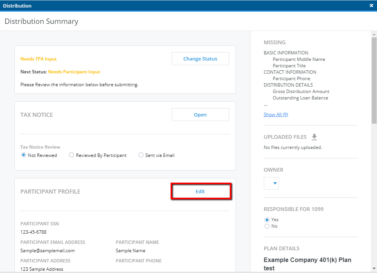Image resolution: width=377 pixels, height=273 pixels.
Task: Click the BASIC INFORMATION heading
Action: (286, 53)
